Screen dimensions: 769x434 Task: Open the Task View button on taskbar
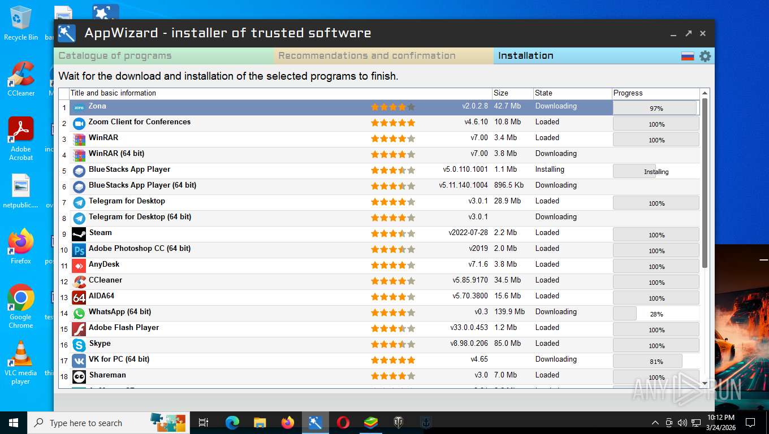click(x=204, y=423)
